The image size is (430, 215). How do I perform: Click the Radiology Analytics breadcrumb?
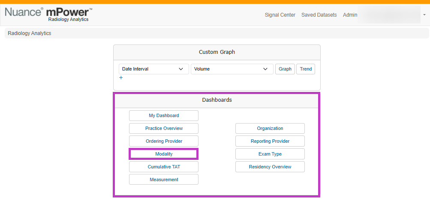(29, 33)
